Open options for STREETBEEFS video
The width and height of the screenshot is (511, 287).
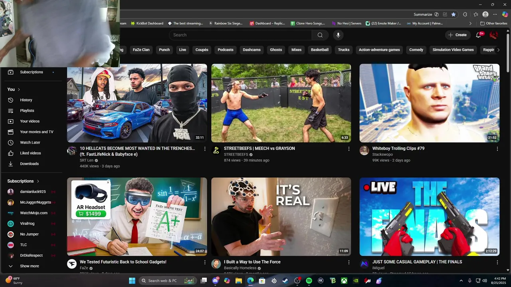point(349,149)
